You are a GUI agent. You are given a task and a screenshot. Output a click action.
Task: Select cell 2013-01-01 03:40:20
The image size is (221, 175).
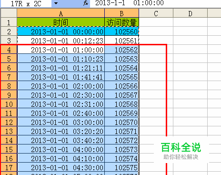[61, 140]
